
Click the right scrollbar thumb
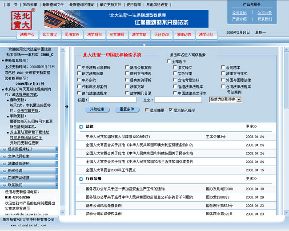tap(286, 80)
